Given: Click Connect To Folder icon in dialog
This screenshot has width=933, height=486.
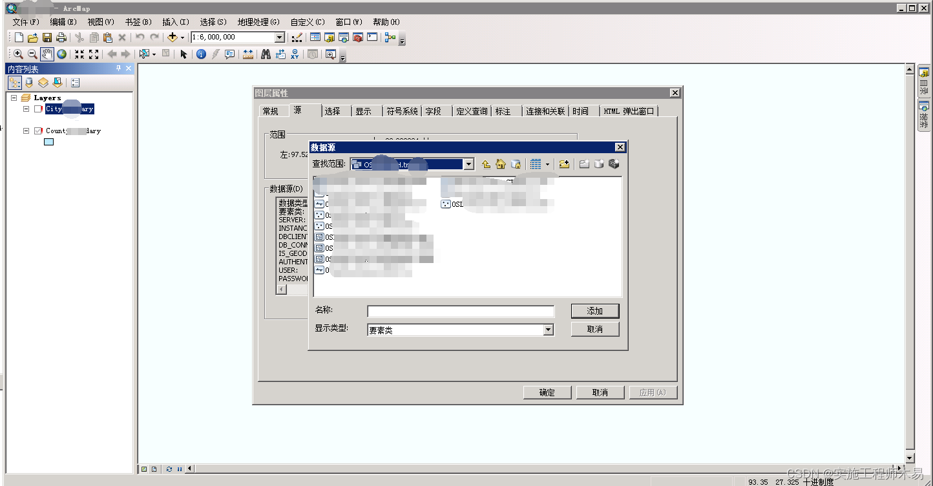Looking at the screenshot, I should point(564,164).
